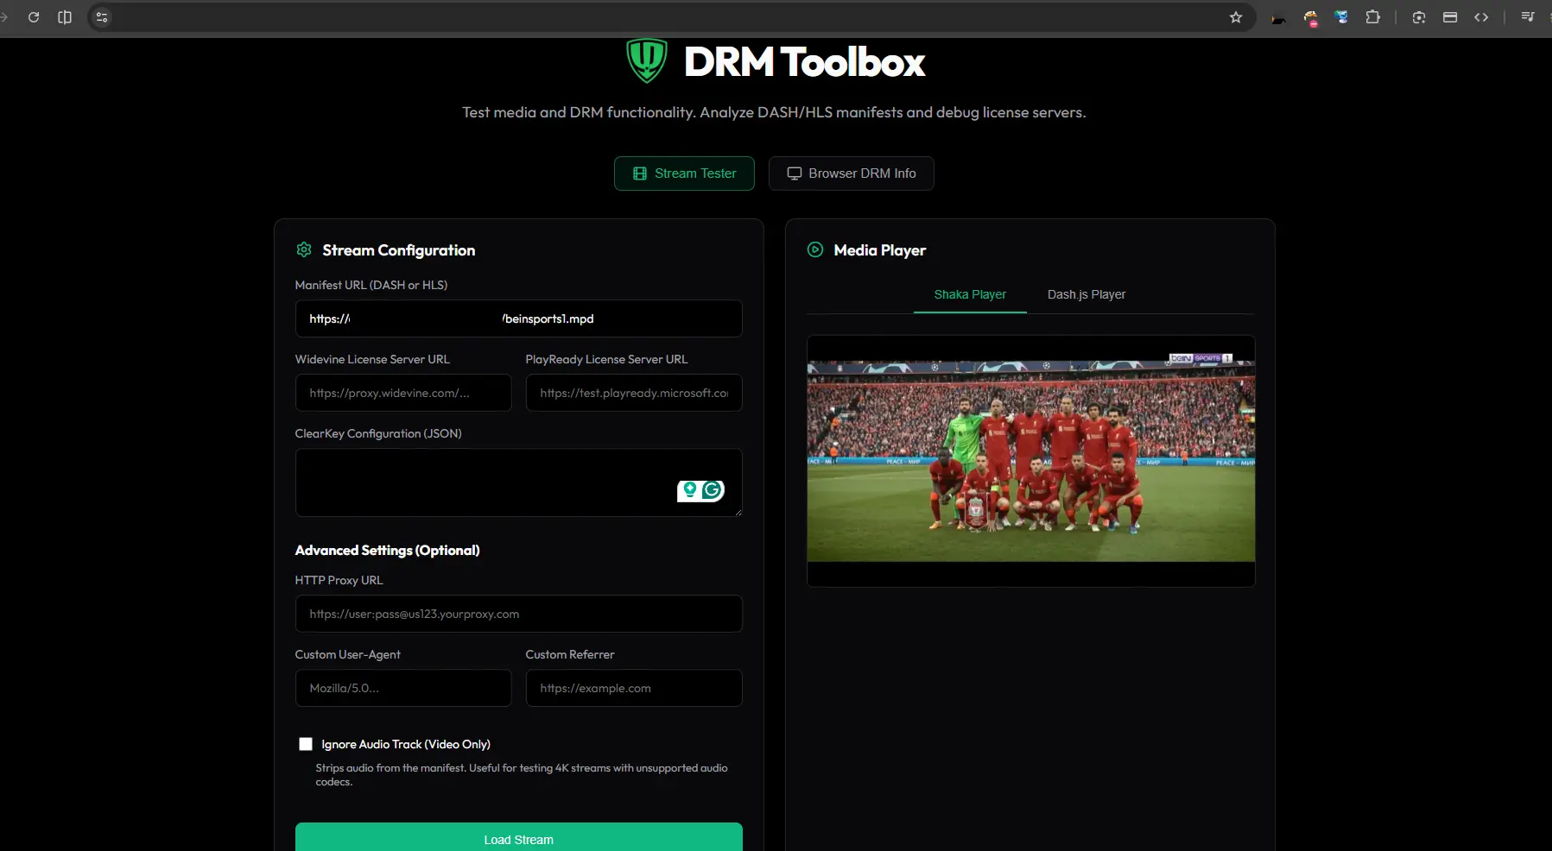Viewport: 1552px width, 851px height.
Task: Open the black arrow-shaped extension icon
Action: (1278, 18)
